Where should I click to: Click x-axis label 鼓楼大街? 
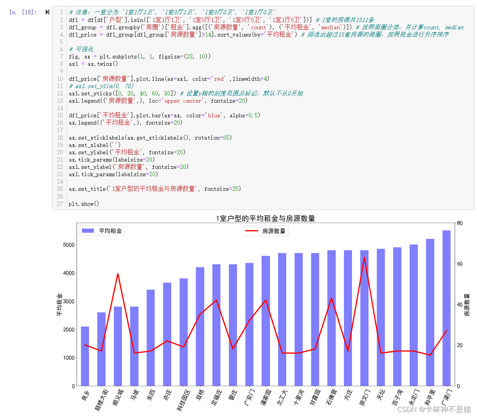(x=102, y=400)
